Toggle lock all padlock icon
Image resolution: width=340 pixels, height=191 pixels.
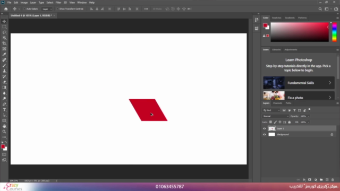(289, 122)
